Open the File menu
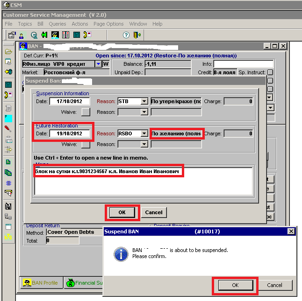302x301 pixels. pyautogui.click(x=8, y=24)
